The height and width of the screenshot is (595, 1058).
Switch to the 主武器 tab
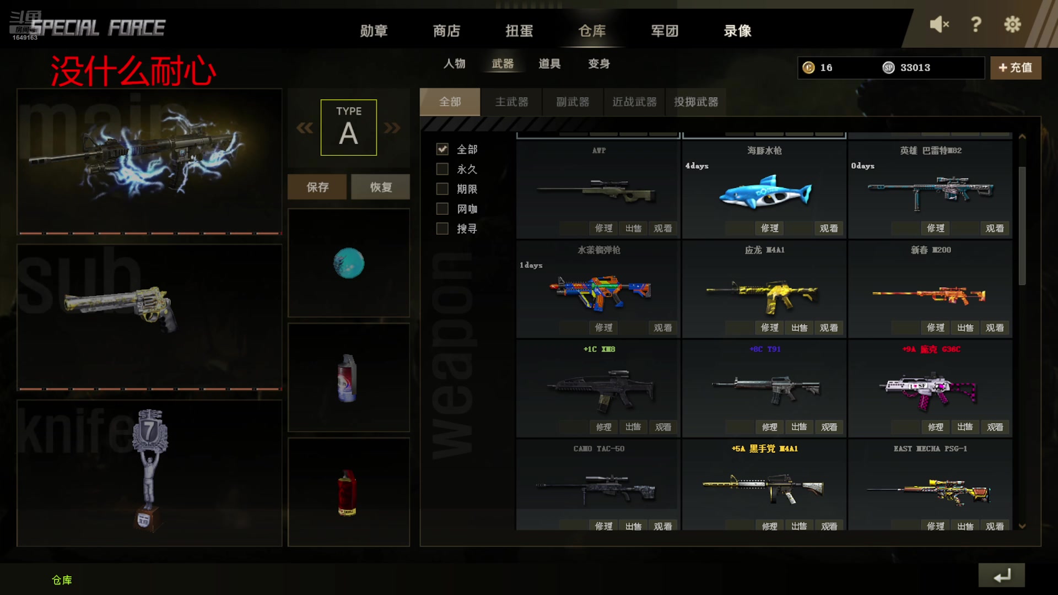[x=511, y=102]
